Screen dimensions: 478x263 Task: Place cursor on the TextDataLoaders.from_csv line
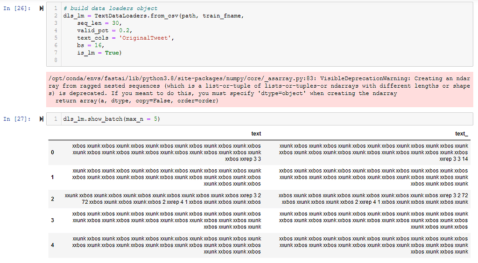pyautogui.click(x=154, y=16)
